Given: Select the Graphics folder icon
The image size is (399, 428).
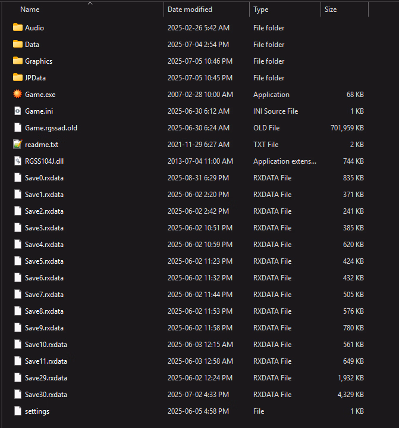Looking at the screenshot, I should point(17,61).
